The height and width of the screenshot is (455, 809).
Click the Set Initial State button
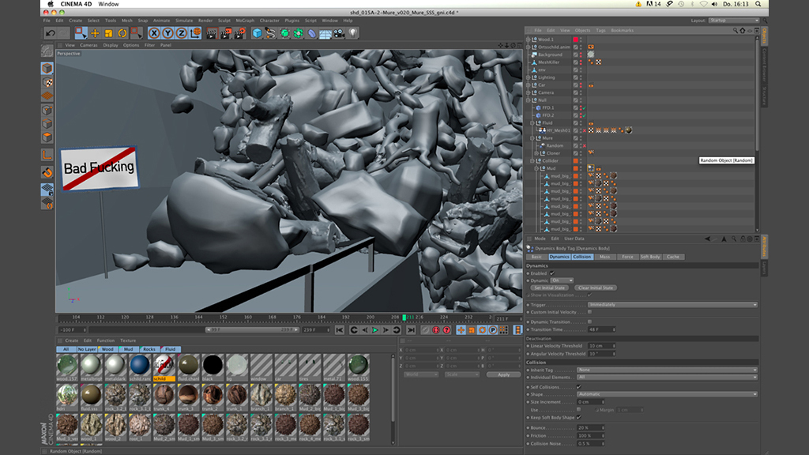(x=549, y=288)
